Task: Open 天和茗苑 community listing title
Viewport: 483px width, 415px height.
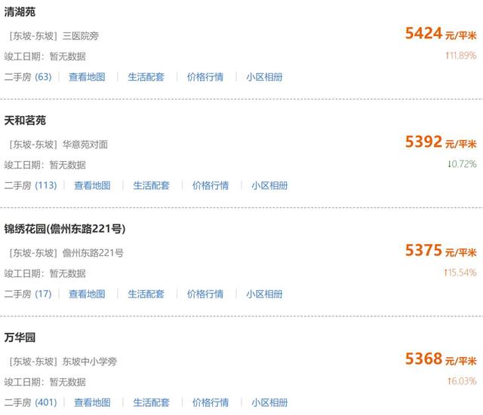Action: pos(25,121)
